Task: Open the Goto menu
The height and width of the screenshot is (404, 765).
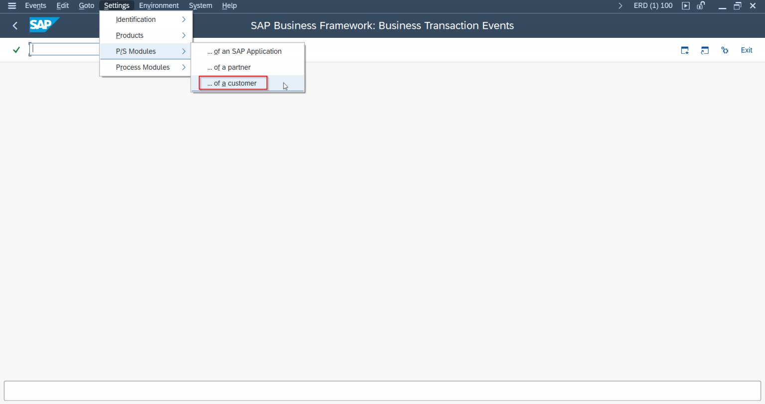Action: [x=87, y=6]
